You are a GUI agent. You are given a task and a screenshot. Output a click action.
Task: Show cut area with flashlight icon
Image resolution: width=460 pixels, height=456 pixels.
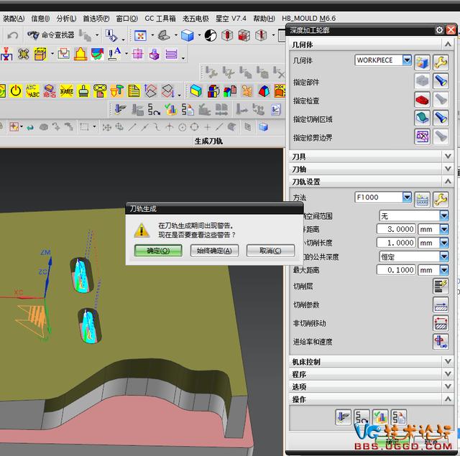click(x=441, y=118)
